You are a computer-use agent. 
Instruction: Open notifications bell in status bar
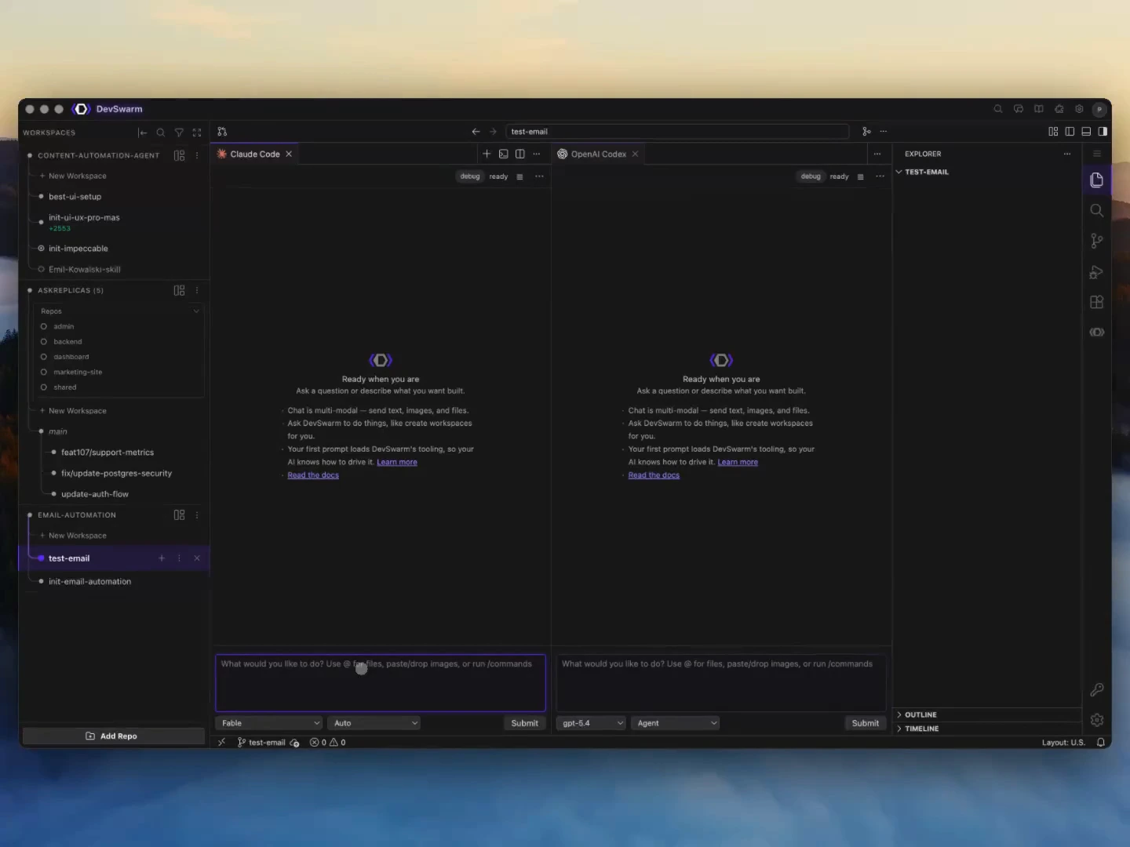click(x=1101, y=742)
